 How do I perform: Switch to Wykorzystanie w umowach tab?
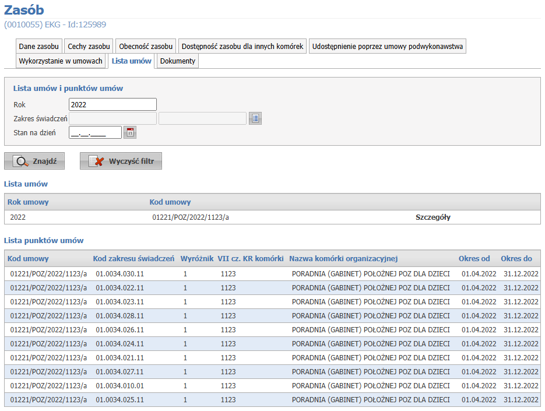[x=61, y=61]
